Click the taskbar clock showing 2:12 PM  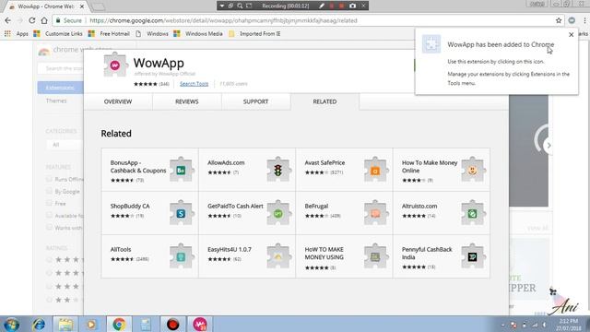click(x=569, y=325)
